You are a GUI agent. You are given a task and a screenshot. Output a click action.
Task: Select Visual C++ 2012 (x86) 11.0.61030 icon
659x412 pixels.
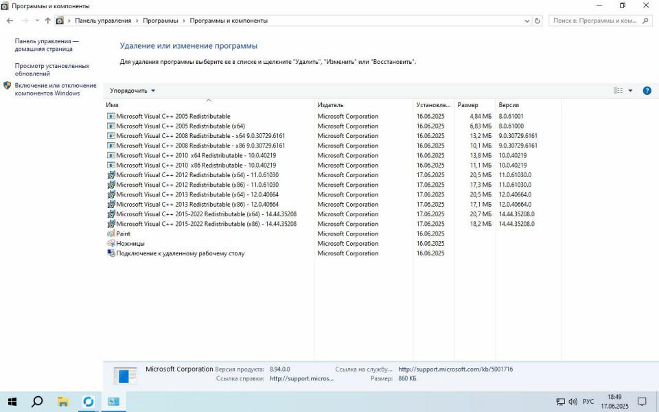point(111,185)
